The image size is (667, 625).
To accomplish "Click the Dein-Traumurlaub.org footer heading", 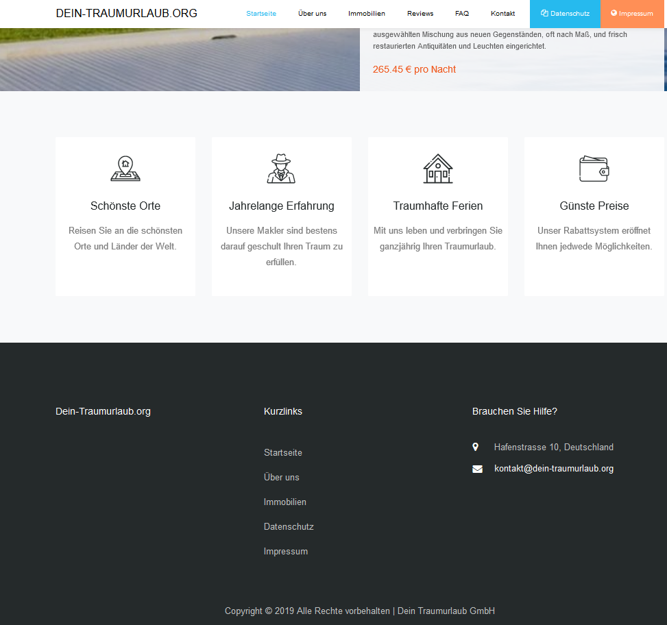I will coord(103,412).
